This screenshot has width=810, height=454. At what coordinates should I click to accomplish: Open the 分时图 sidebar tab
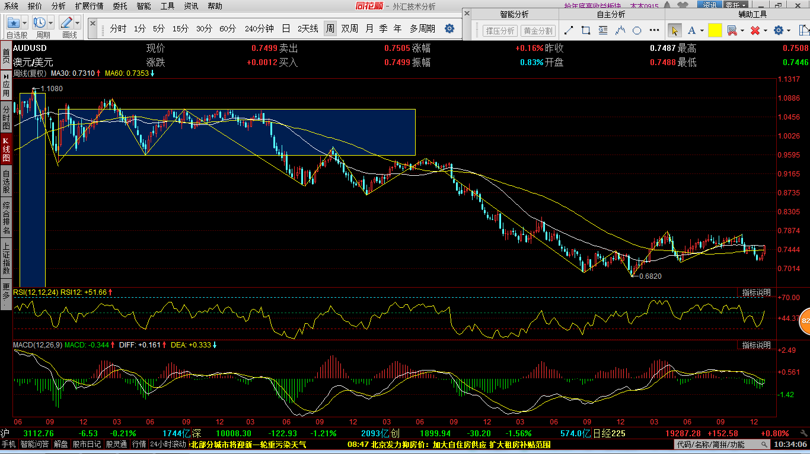coord(6,118)
